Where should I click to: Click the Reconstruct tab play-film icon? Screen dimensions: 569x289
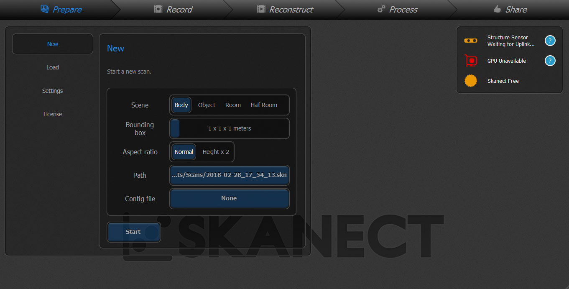click(x=261, y=9)
